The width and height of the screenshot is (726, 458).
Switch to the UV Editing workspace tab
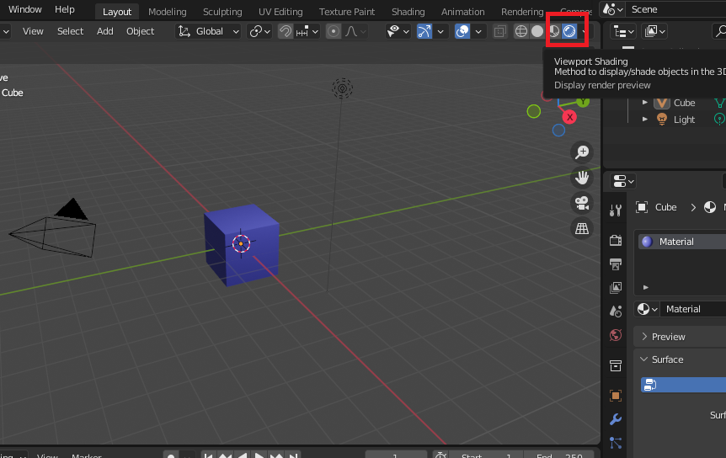(x=280, y=12)
